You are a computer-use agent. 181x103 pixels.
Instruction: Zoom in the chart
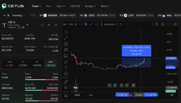(115, 85)
